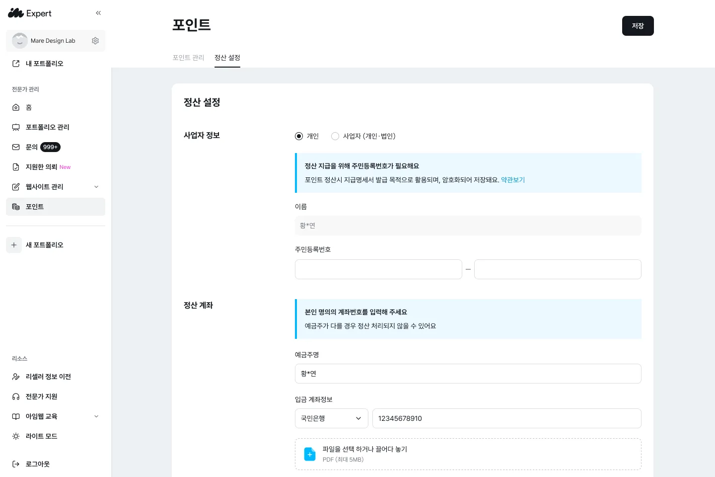Click the light mode sun icon
Viewport: 715px width, 477px height.
click(16, 436)
